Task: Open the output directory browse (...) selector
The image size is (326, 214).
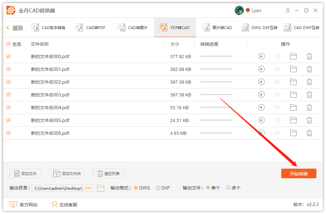Action: 88,188
